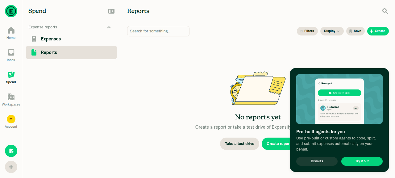395x178 pixels.
Task: Open the Display dropdown
Action: pos(332,31)
